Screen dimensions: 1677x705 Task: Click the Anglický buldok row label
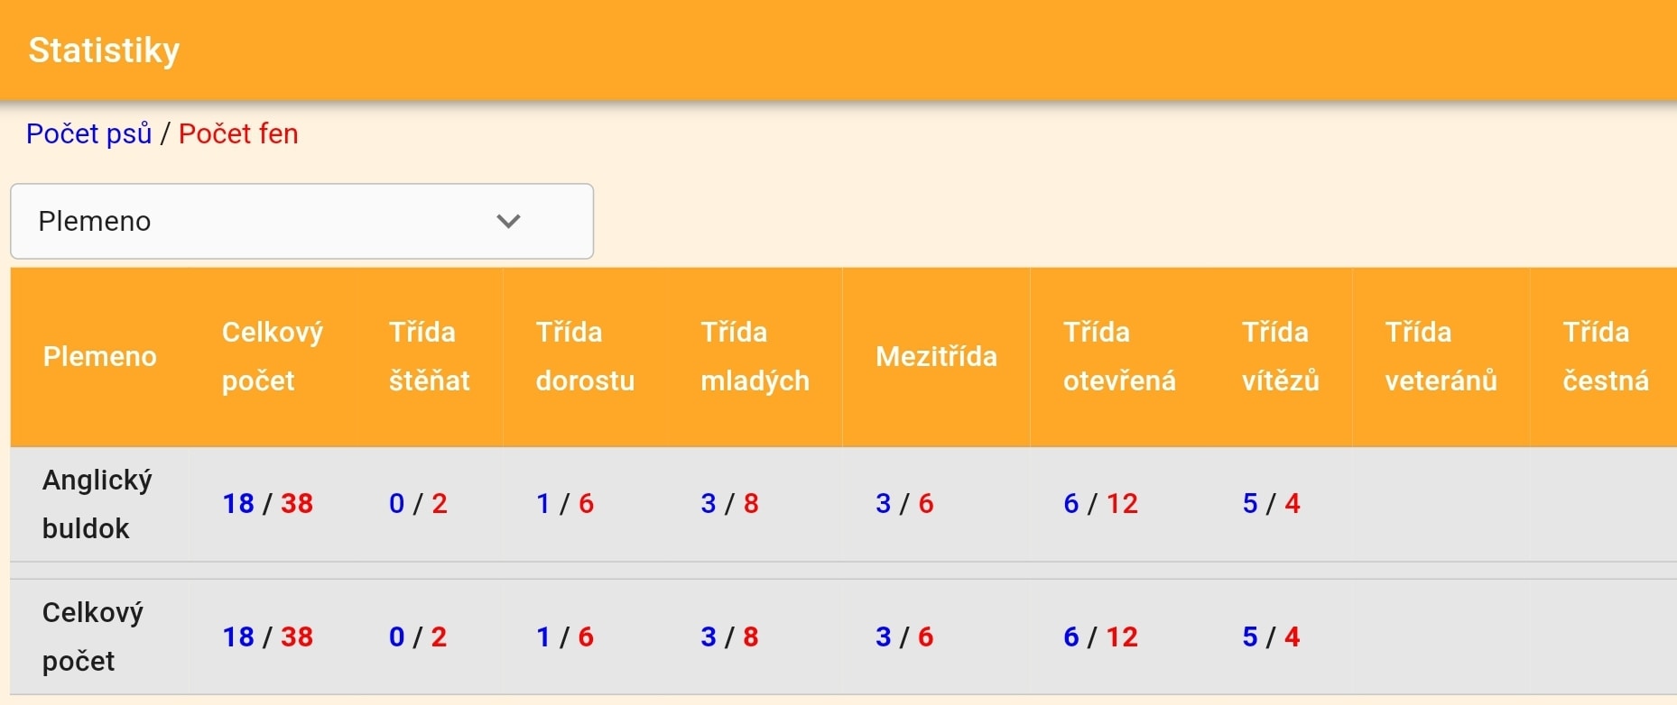pyautogui.click(x=97, y=504)
